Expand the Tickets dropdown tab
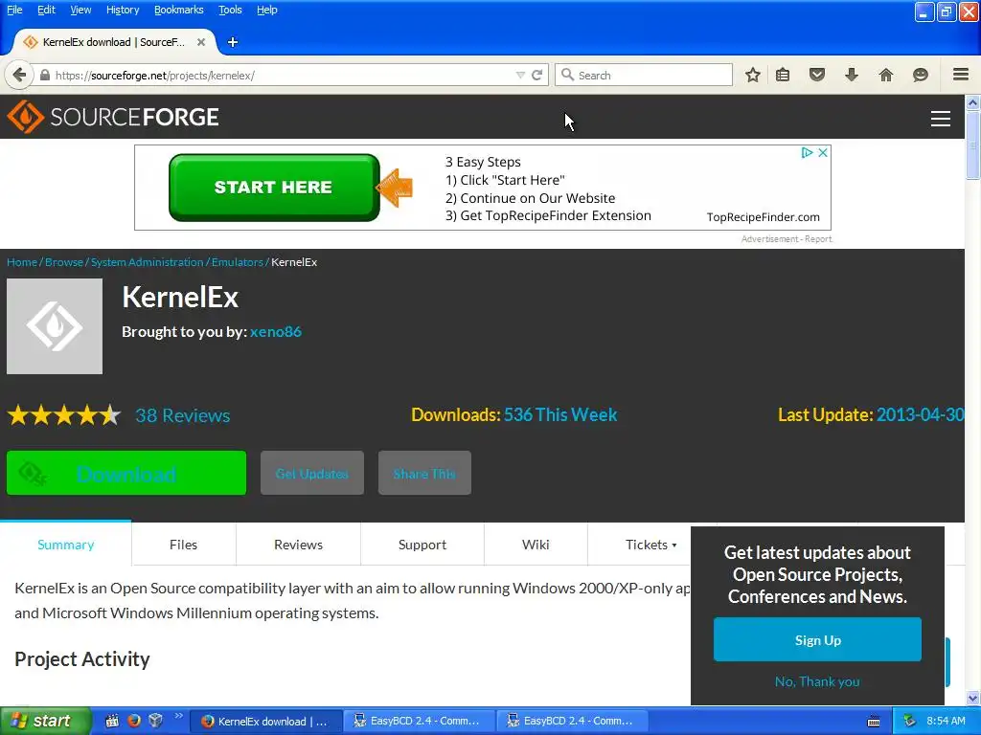This screenshot has width=981, height=735. point(650,545)
